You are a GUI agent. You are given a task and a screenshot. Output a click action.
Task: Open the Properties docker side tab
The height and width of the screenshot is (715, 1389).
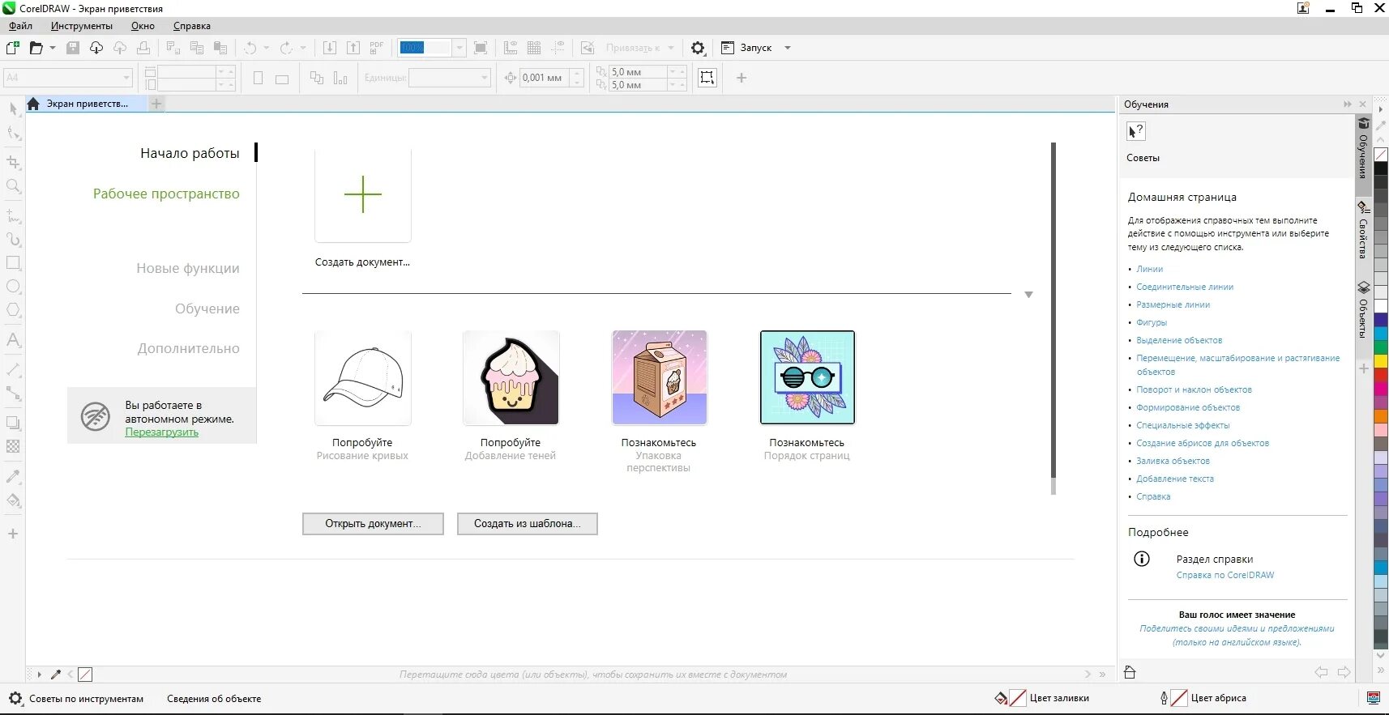(1363, 230)
